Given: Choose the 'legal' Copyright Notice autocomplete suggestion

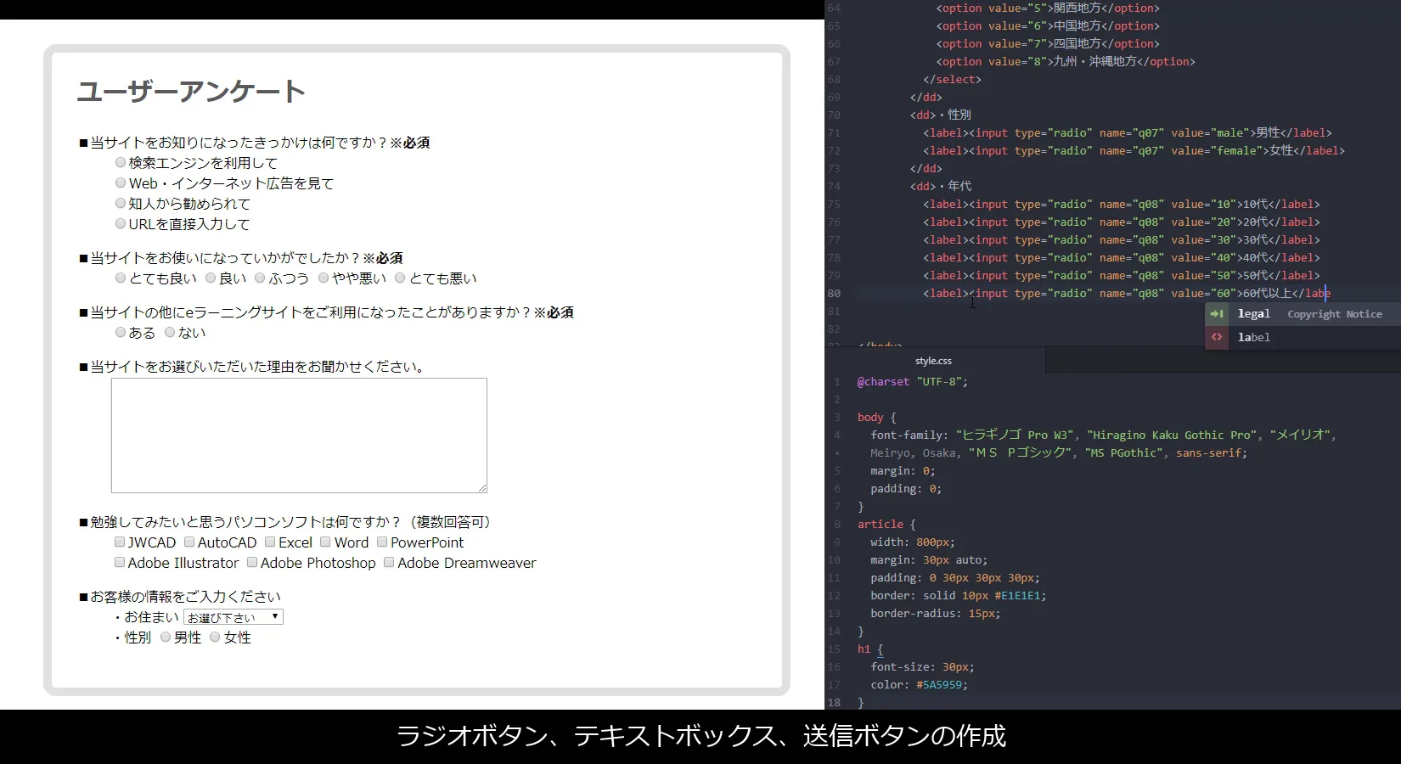Looking at the screenshot, I should tap(1303, 314).
